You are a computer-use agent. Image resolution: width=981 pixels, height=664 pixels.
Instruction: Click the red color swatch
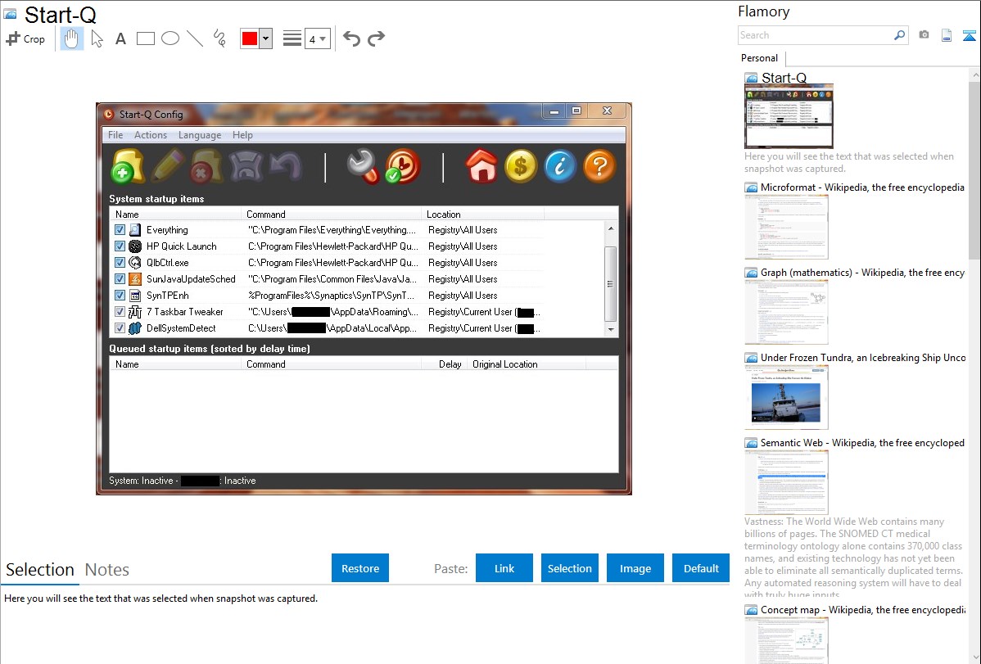coord(250,38)
